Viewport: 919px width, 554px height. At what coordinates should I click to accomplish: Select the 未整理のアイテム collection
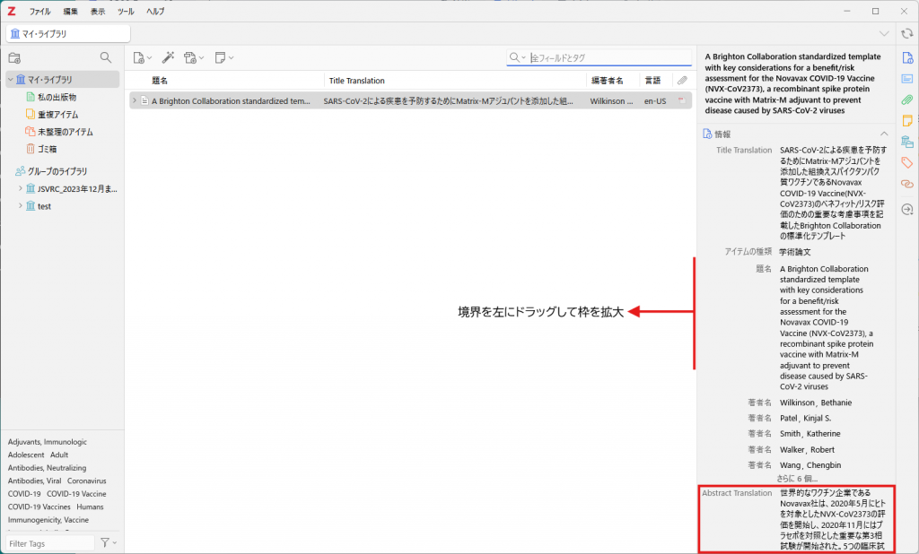[65, 132]
